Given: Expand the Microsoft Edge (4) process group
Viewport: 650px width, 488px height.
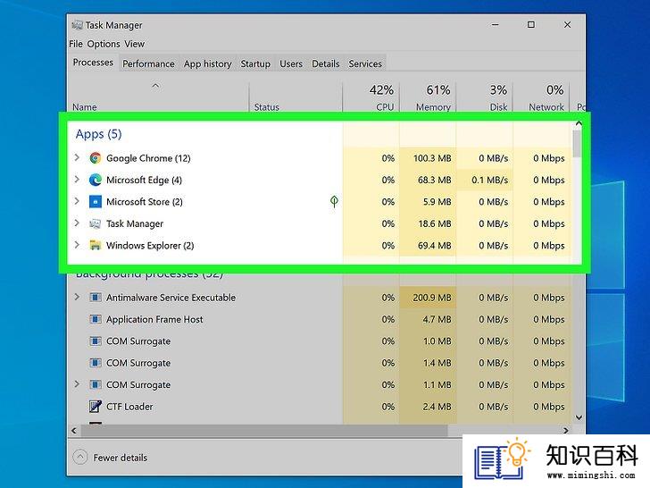Looking at the screenshot, I should 77,180.
